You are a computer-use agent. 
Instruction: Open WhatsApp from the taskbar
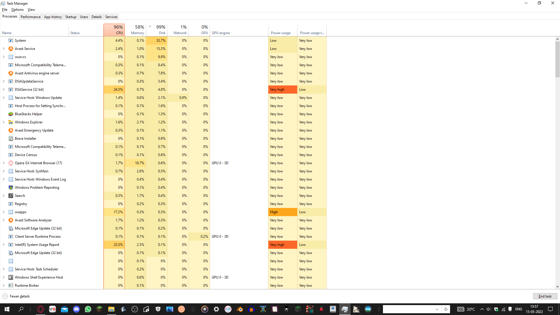click(88, 309)
